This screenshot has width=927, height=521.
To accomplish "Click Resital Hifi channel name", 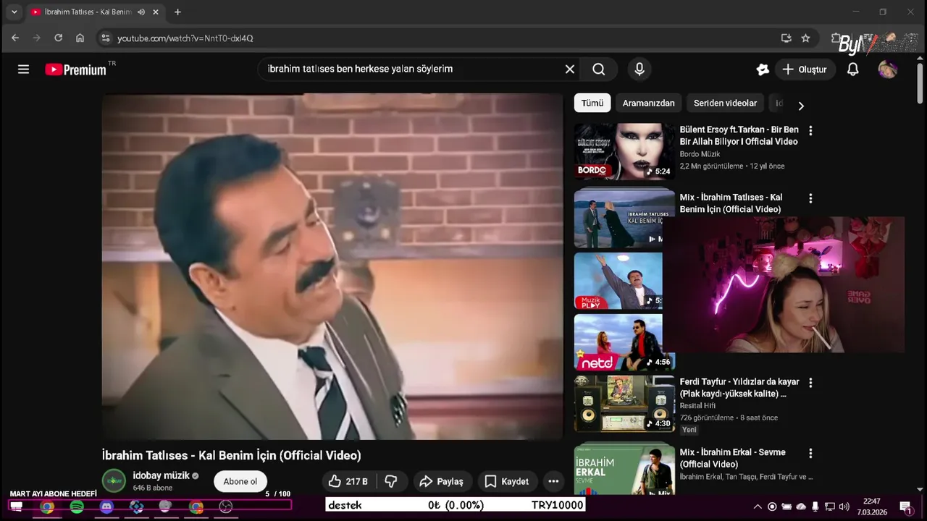I will [x=697, y=406].
